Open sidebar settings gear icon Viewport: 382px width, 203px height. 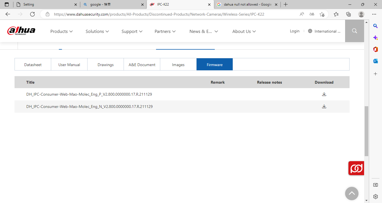click(x=376, y=197)
